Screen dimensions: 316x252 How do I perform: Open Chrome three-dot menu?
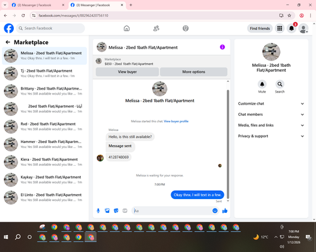click(x=310, y=16)
